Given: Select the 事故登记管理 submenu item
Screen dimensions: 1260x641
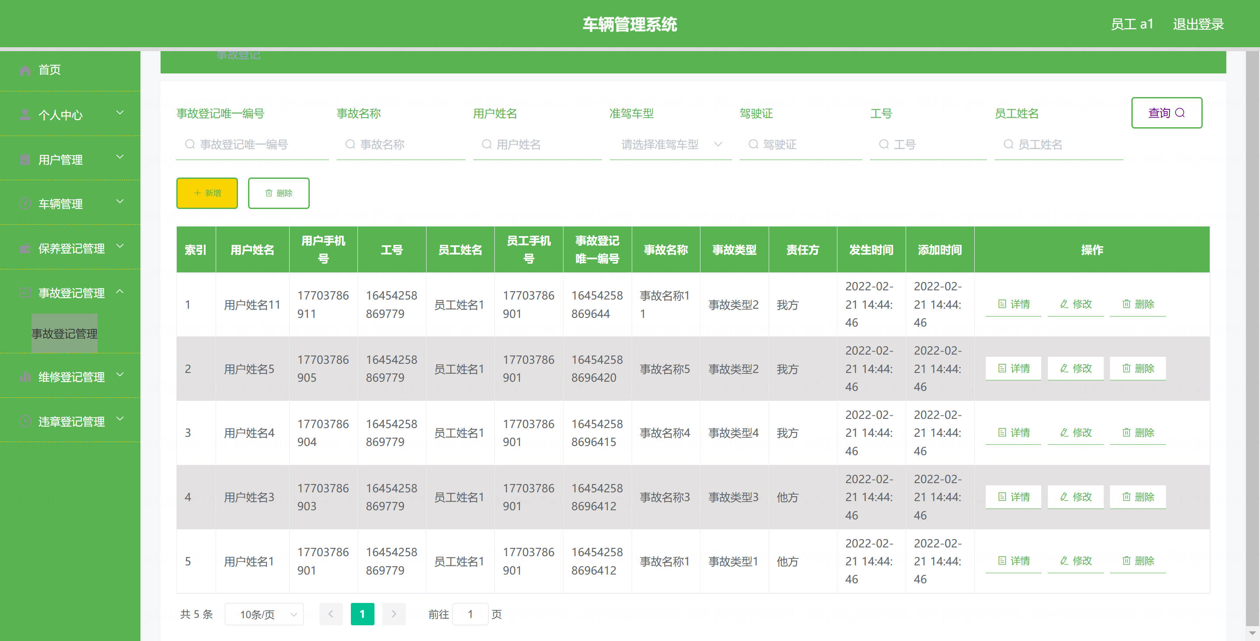Looking at the screenshot, I should (x=65, y=334).
